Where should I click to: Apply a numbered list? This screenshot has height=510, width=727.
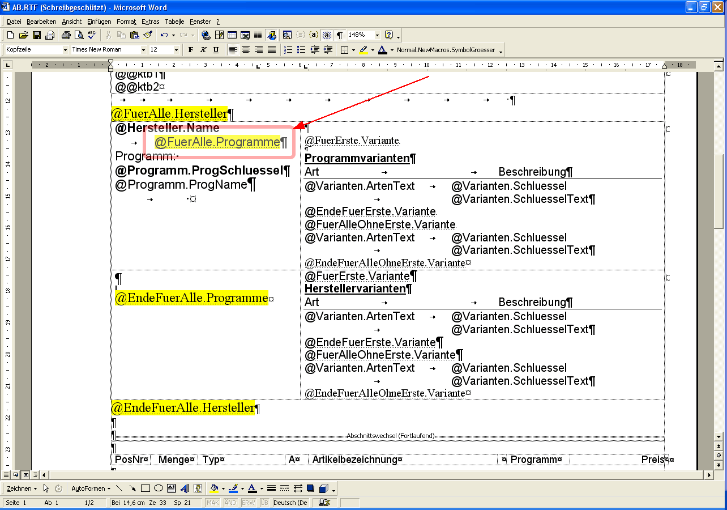point(288,50)
